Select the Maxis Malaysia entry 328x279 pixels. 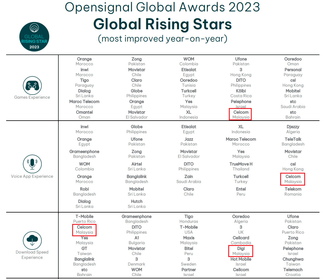pyautogui.click(x=189, y=240)
